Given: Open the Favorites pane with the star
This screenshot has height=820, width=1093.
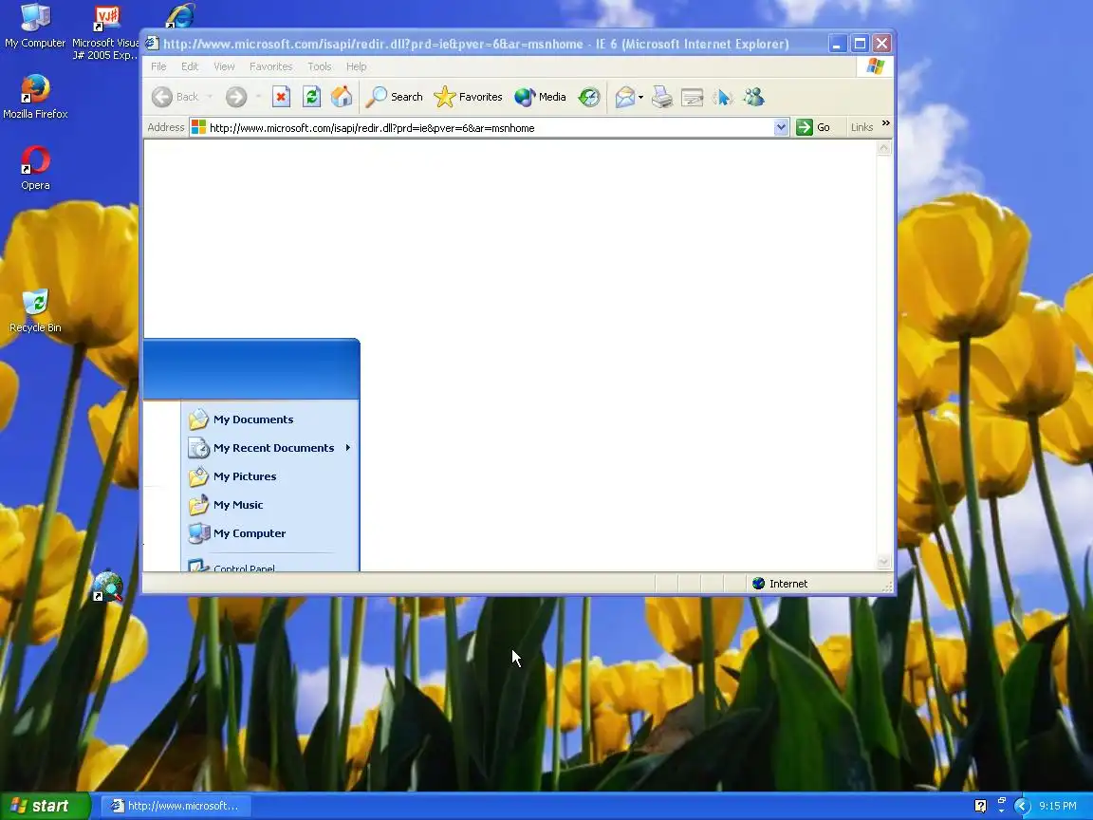Looking at the screenshot, I should click(x=468, y=97).
